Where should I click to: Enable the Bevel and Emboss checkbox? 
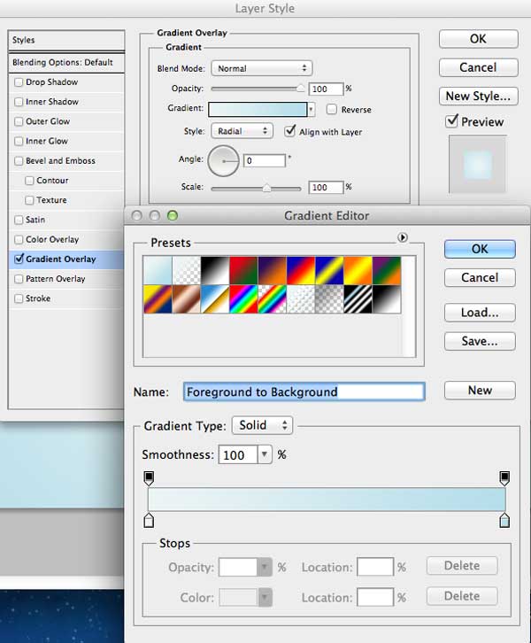(19, 161)
